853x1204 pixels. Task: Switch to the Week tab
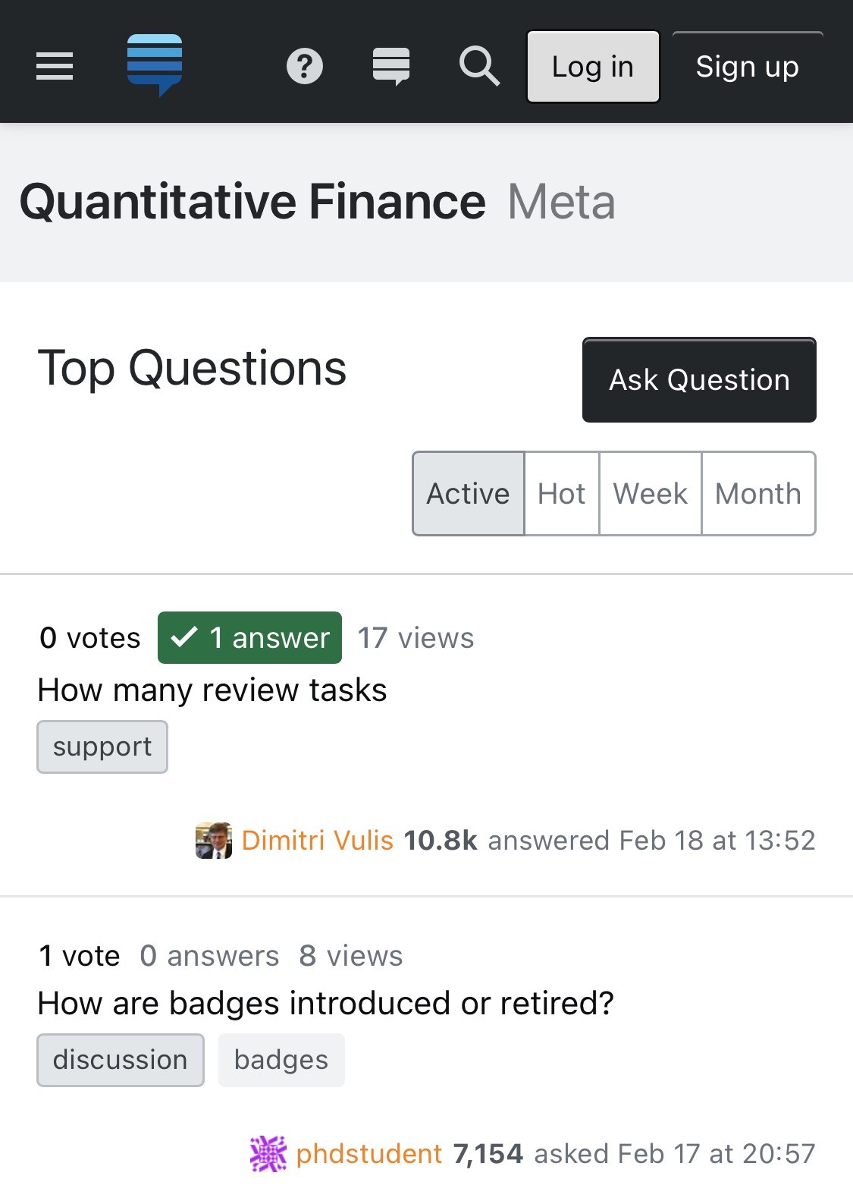pos(651,494)
